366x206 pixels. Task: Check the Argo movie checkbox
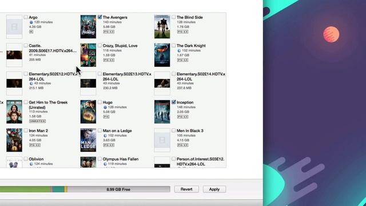click(x=26, y=17)
